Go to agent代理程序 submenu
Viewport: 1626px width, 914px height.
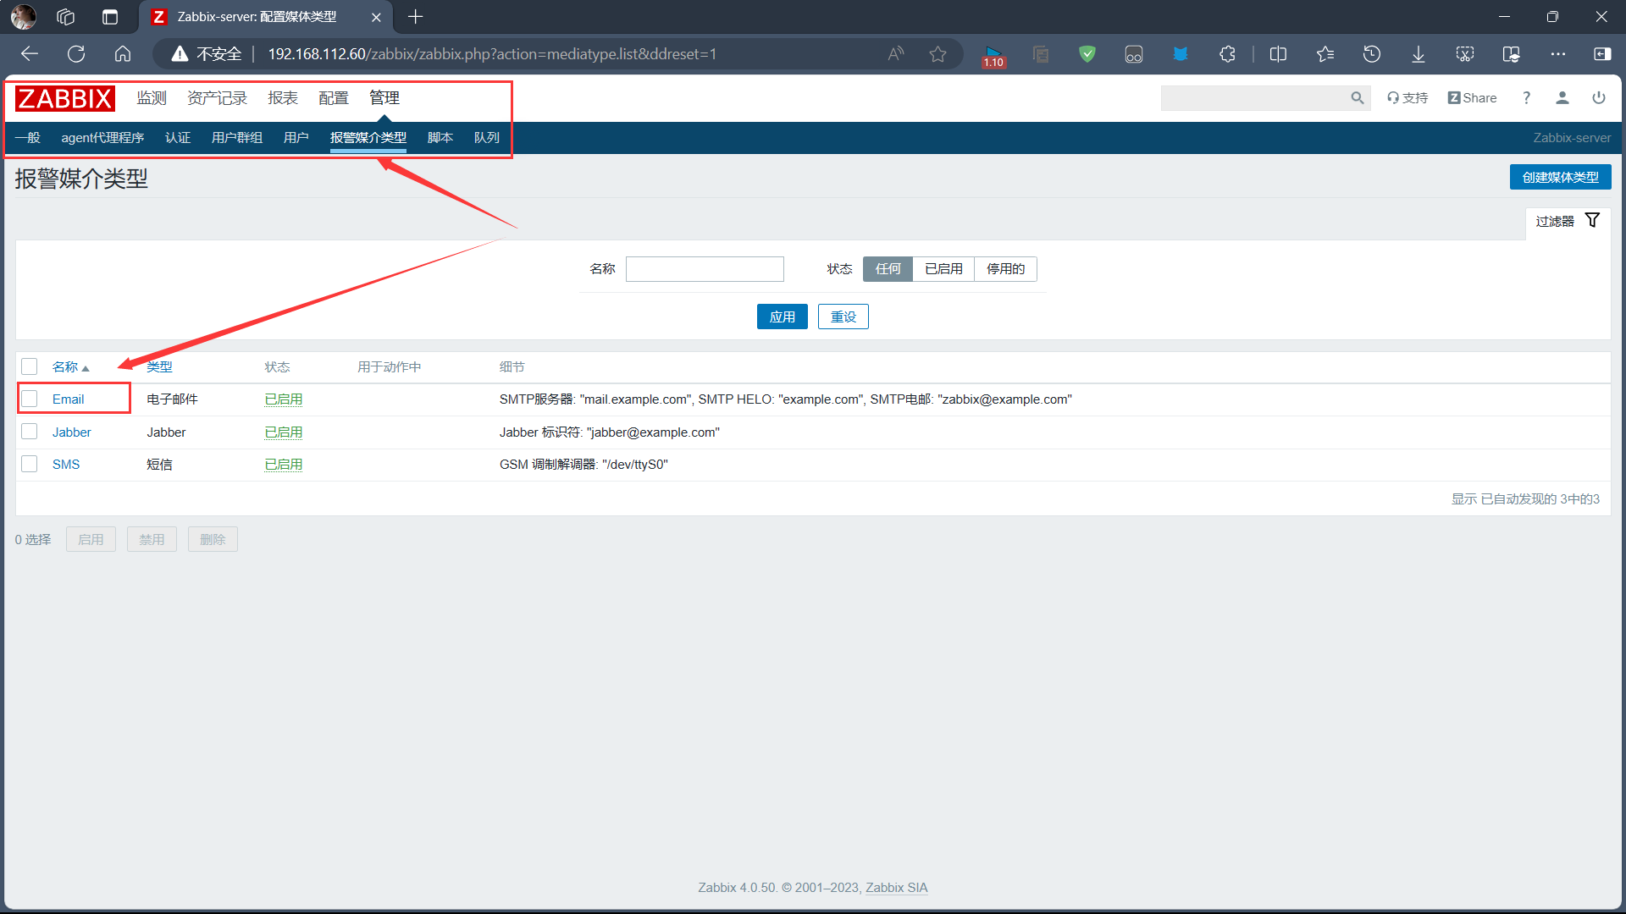click(x=102, y=138)
